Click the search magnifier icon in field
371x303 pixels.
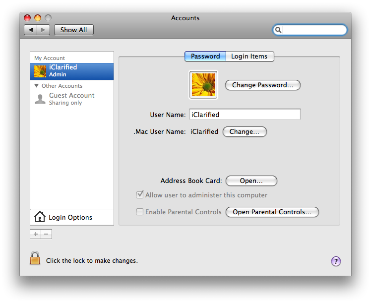pyautogui.click(x=279, y=30)
